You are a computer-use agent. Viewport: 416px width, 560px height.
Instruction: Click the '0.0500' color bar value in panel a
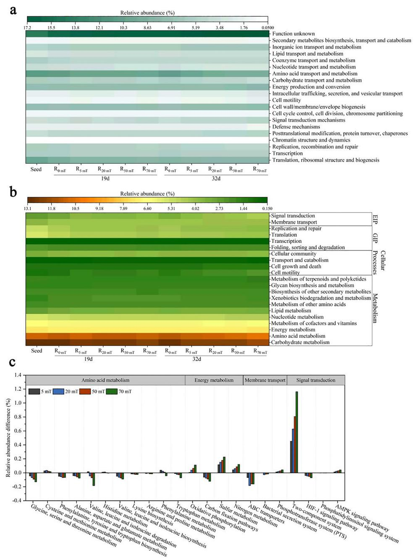click(267, 28)
